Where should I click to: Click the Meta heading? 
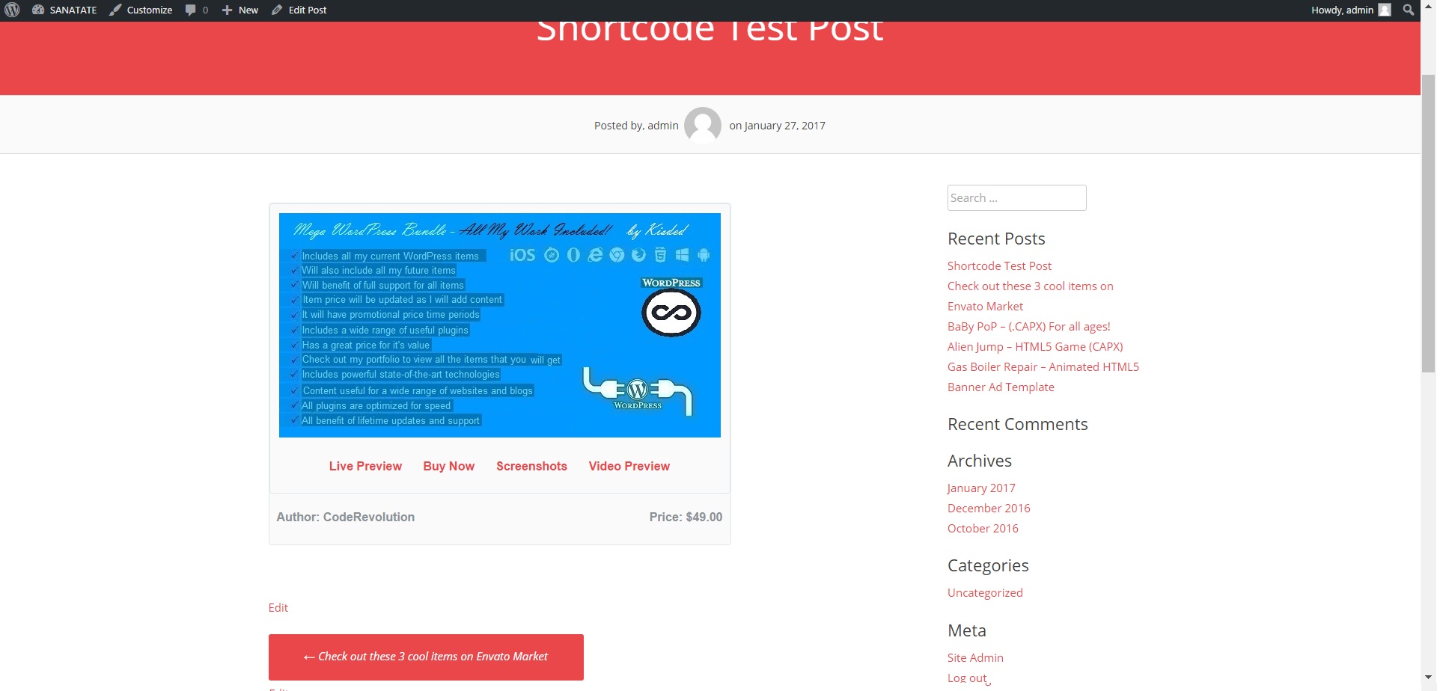(x=967, y=630)
